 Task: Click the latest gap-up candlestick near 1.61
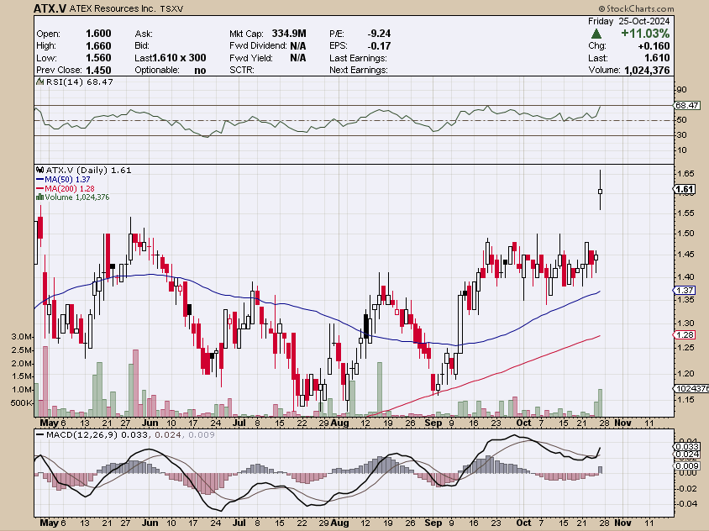[600, 192]
